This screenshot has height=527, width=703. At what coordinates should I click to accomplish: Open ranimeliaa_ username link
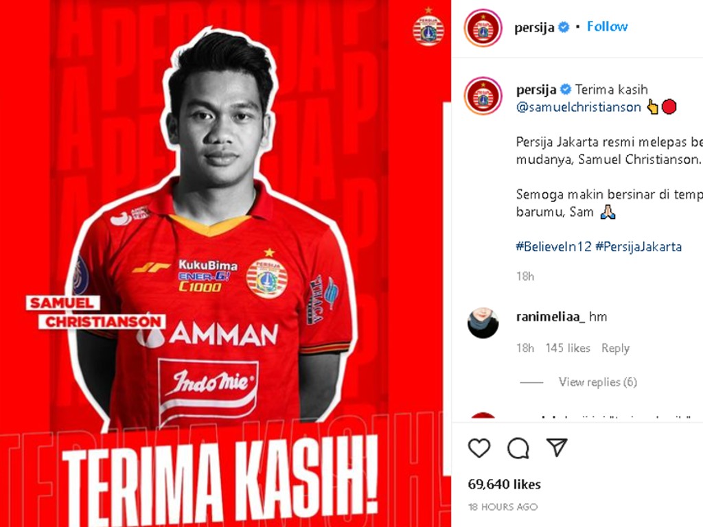551,317
